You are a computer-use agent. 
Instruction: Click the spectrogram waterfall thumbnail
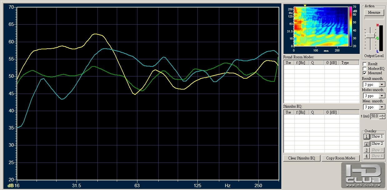321,27
